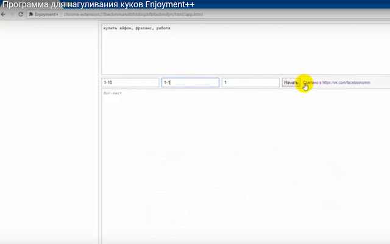Click the keywords text area
The width and height of the screenshot is (390, 244).
[x=246, y=49]
